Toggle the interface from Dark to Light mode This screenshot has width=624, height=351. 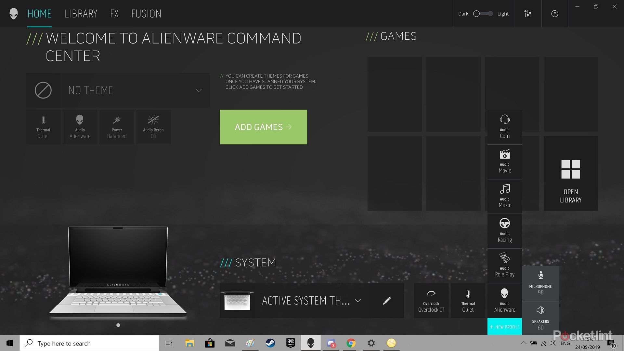coord(483,14)
